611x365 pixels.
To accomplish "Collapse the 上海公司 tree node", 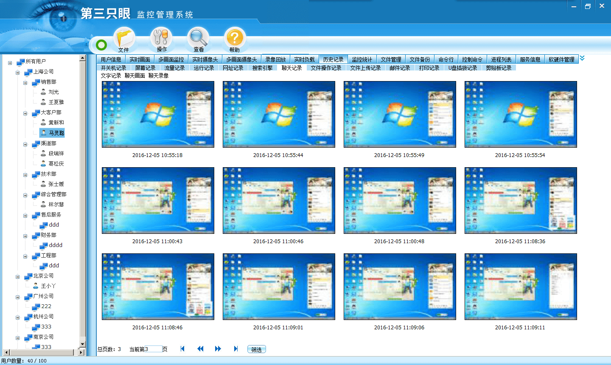I will 18,73.
